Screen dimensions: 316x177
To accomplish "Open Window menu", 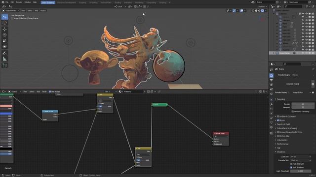I will [x=28, y=2].
